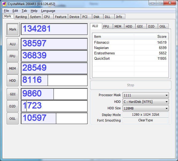Show the ALU score details tab
Viewport: 178px width, 161px height.
coord(96,26)
